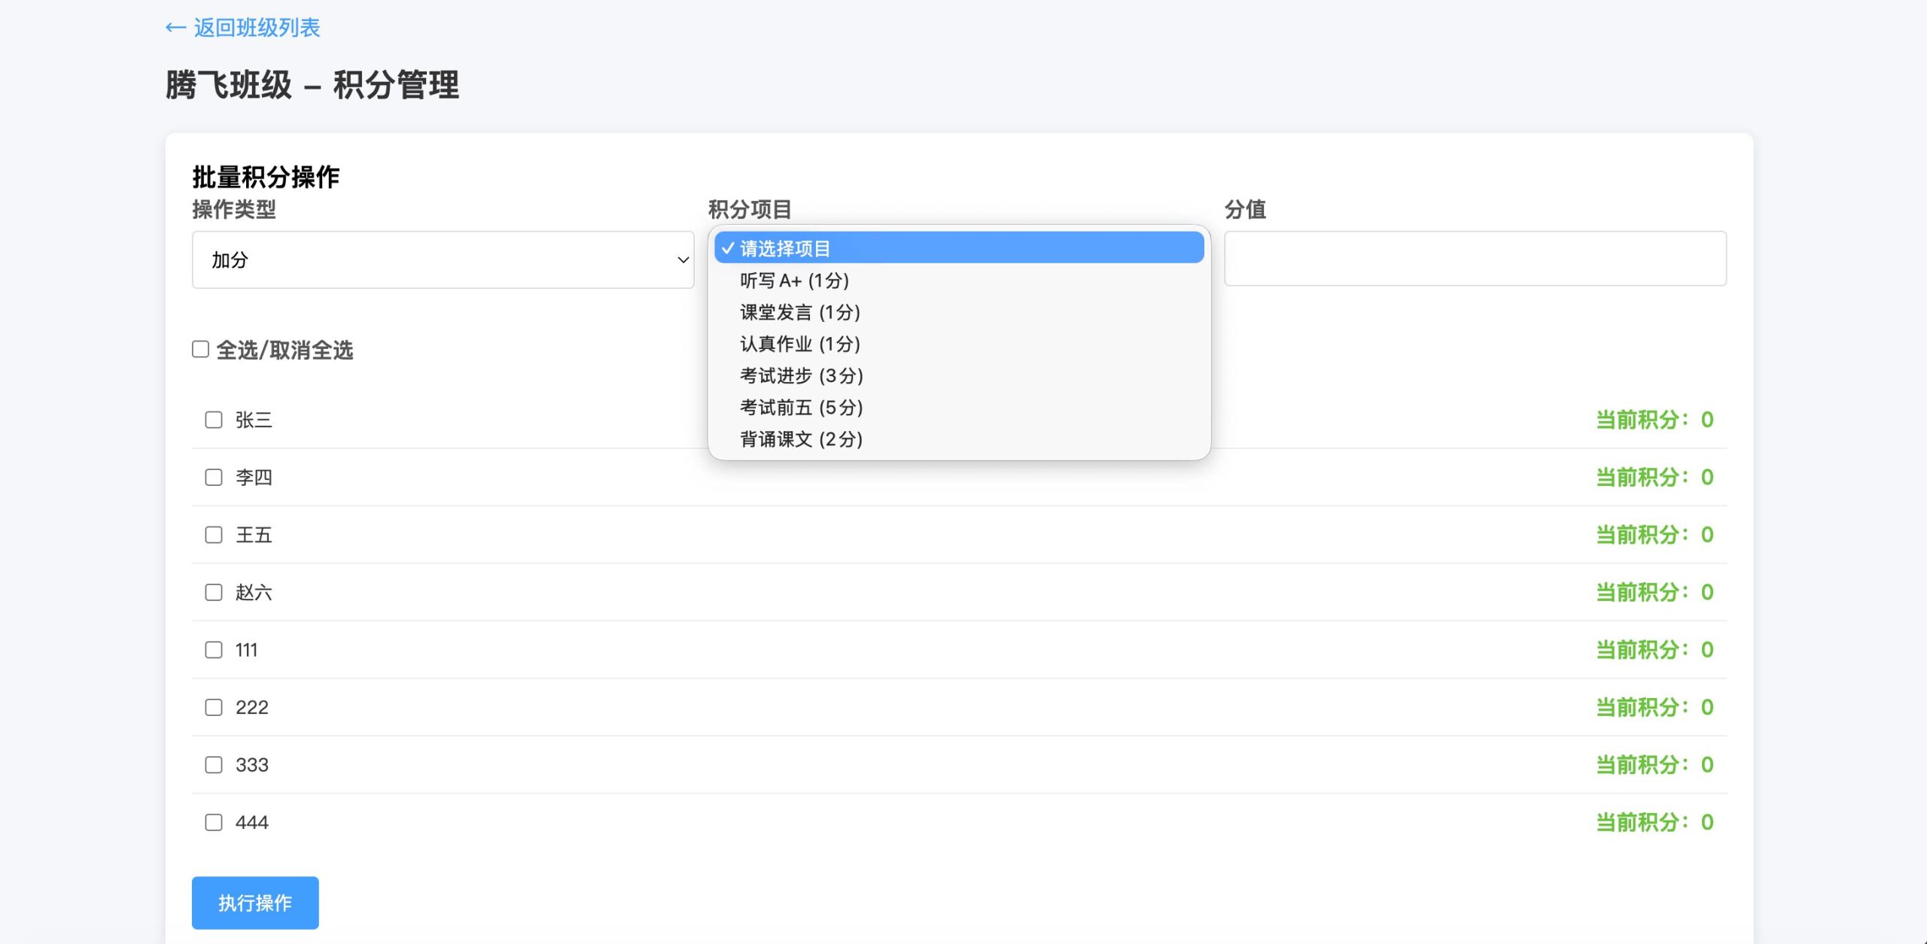1927x944 pixels.
Task: Click 当前积分 value in 444 row
Action: click(x=1655, y=822)
